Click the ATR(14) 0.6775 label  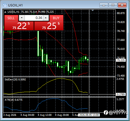click(13, 100)
